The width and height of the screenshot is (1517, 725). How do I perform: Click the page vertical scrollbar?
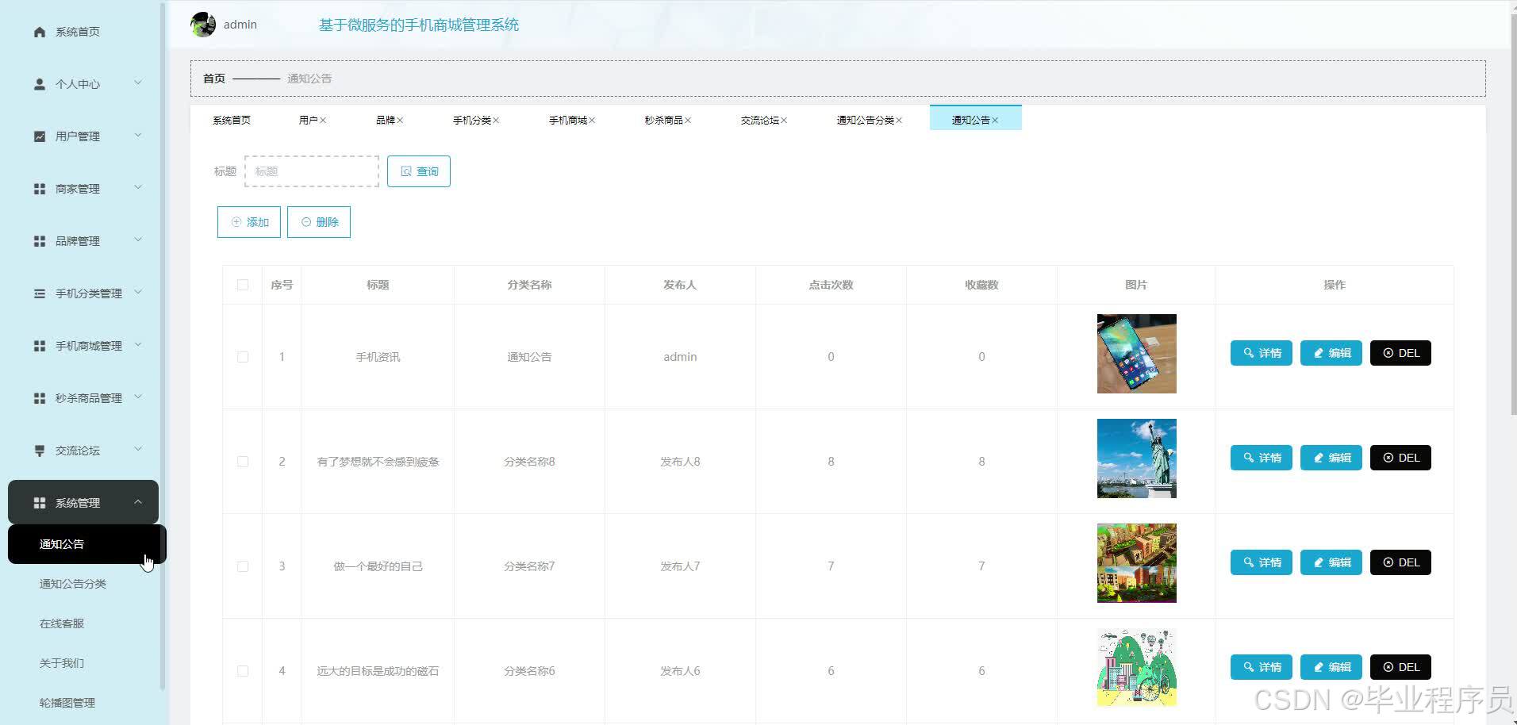click(1512, 206)
